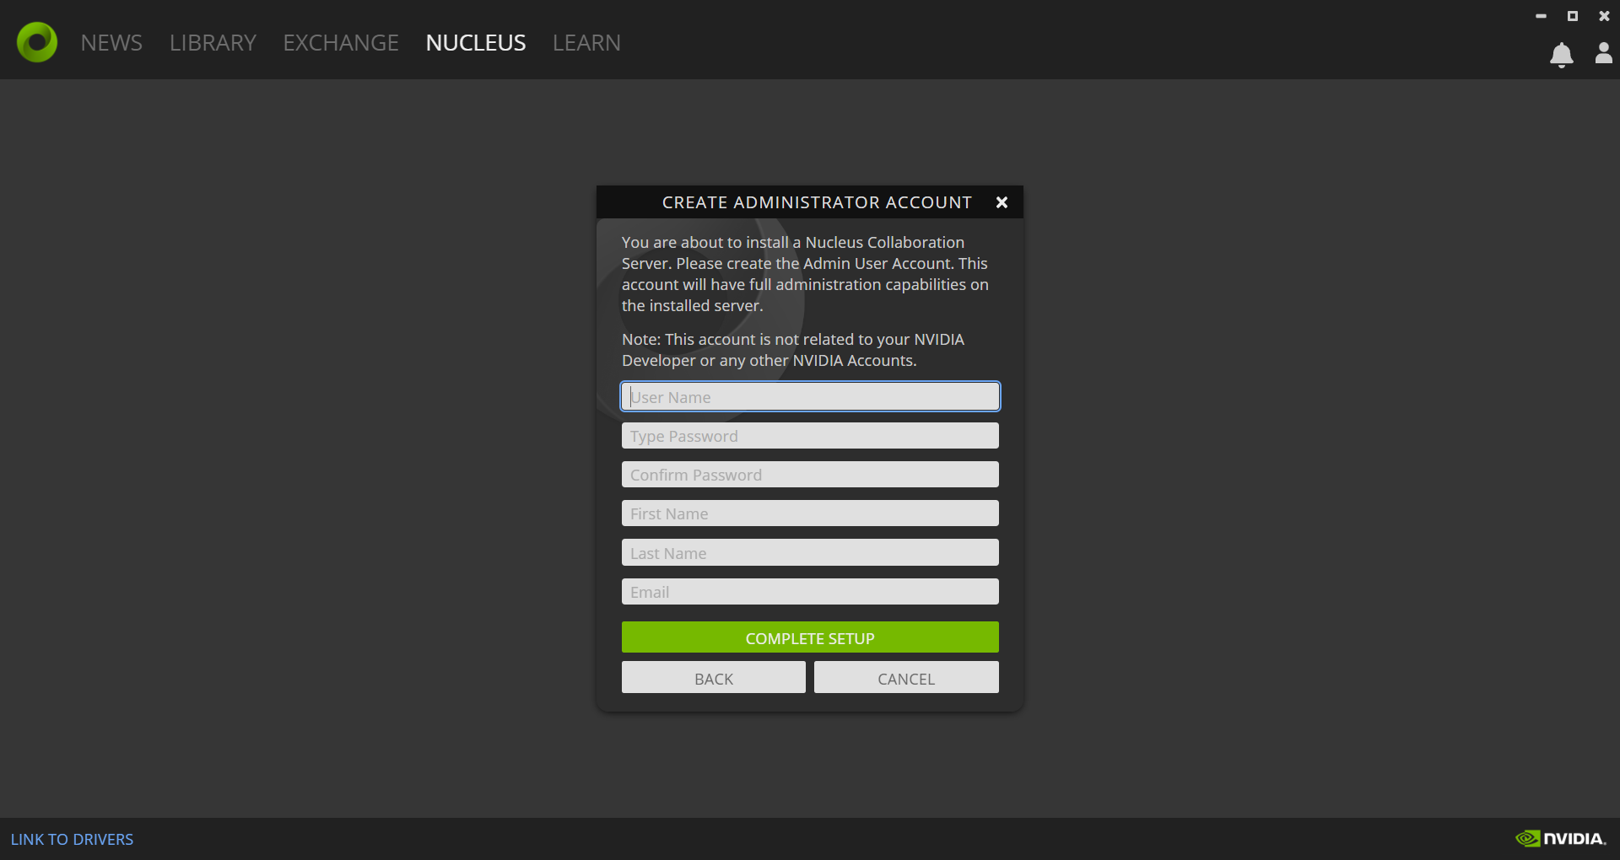This screenshot has height=860, width=1620.
Task: Click CANCEL to abort setup
Action: click(906, 678)
